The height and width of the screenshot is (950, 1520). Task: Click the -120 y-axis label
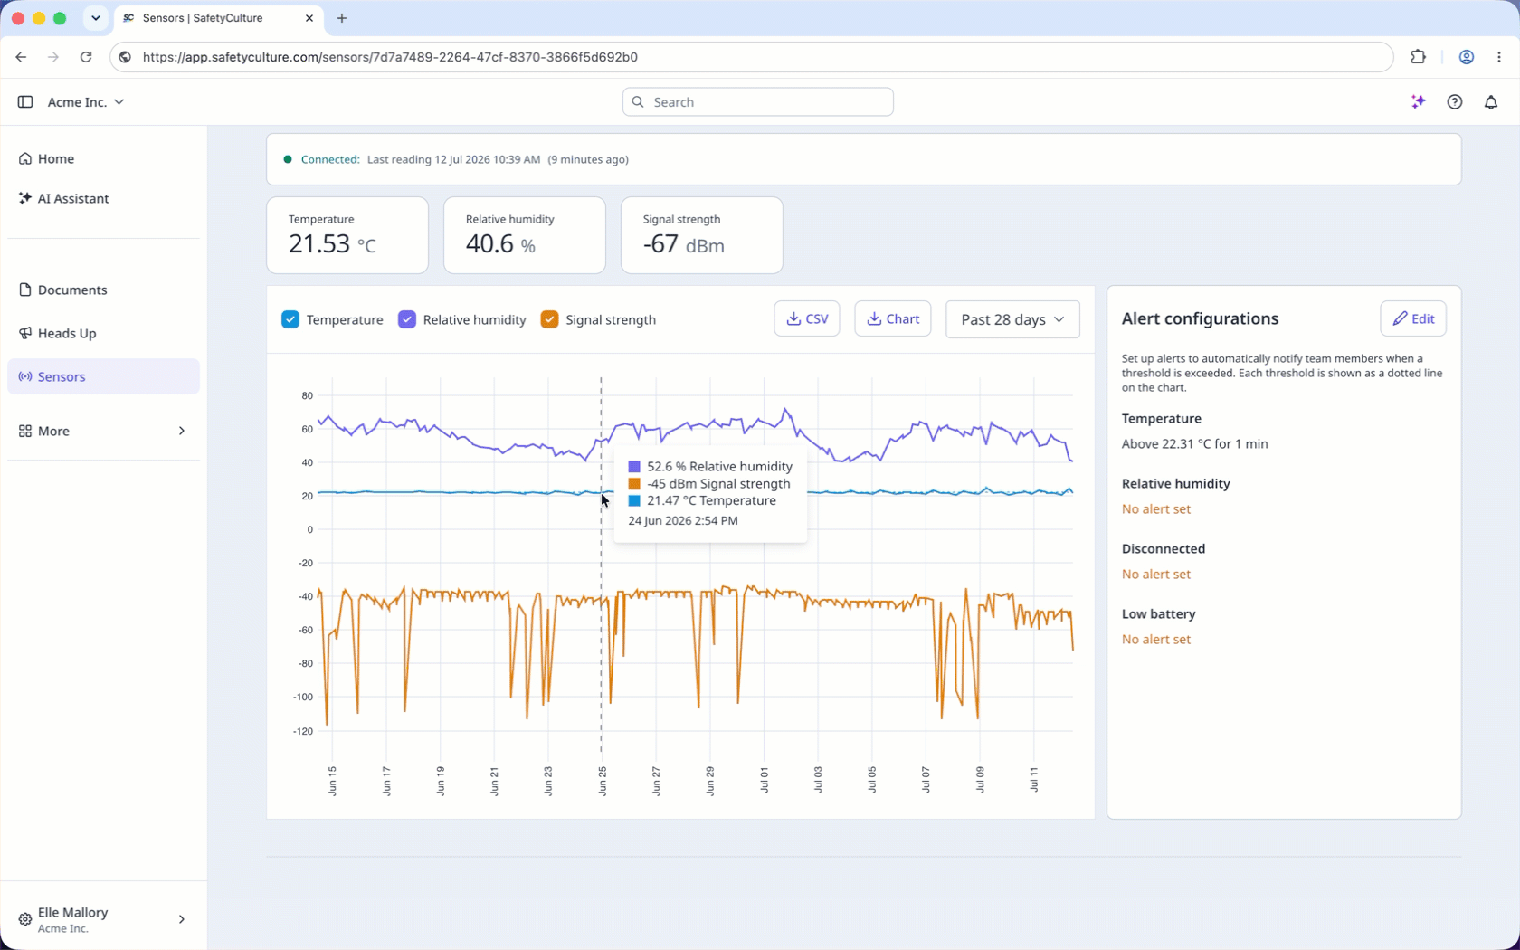point(303,731)
